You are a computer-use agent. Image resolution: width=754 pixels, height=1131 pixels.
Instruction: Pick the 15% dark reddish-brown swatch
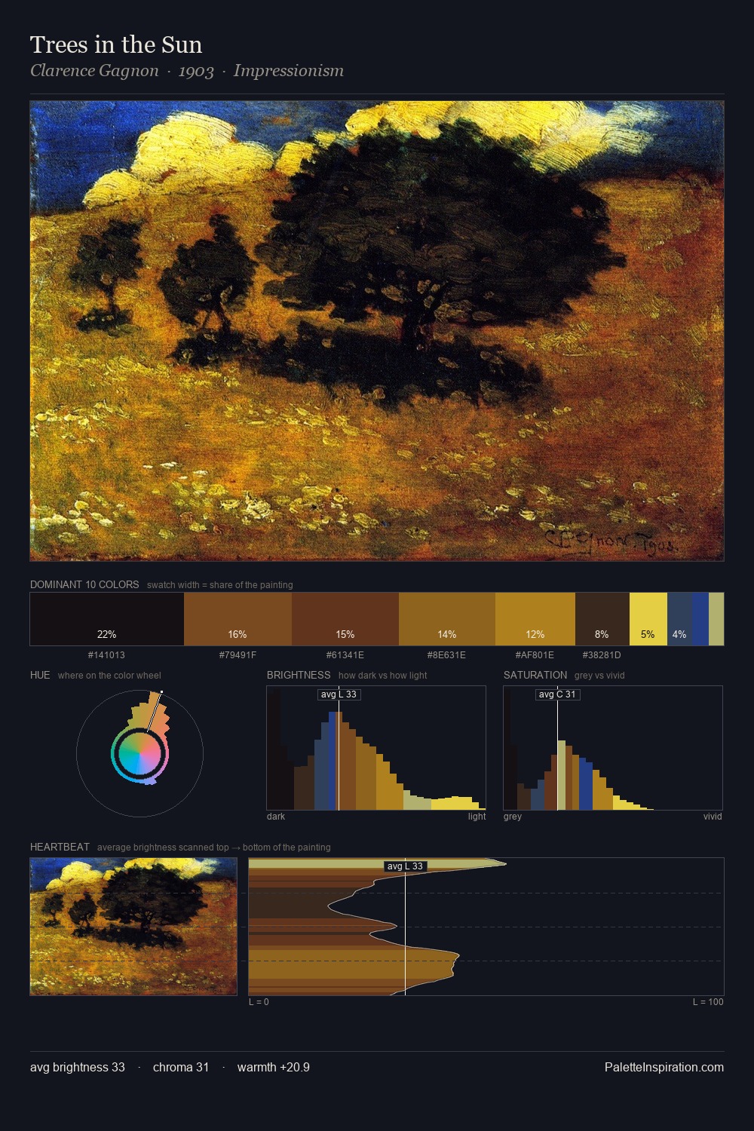pyautogui.click(x=345, y=619)
